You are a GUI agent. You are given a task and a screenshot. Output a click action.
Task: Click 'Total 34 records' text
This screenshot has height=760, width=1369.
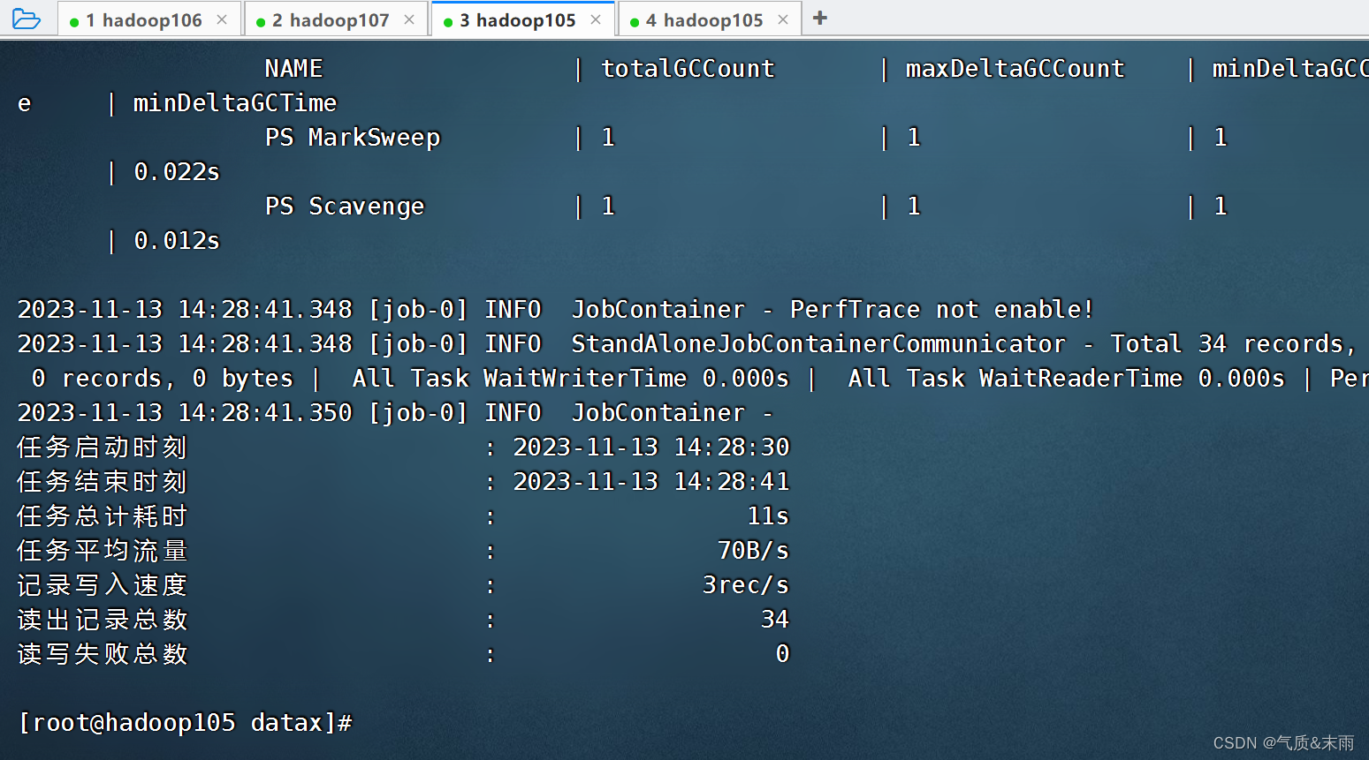[1228, 344]
